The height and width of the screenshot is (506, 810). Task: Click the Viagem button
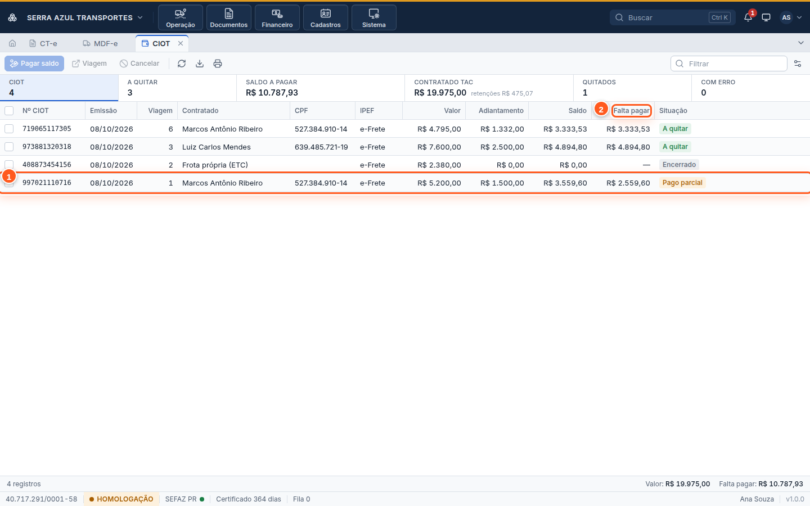point(89,64)
